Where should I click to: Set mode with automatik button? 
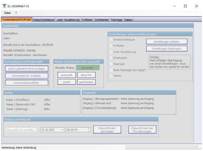click(x=67, y=75)
